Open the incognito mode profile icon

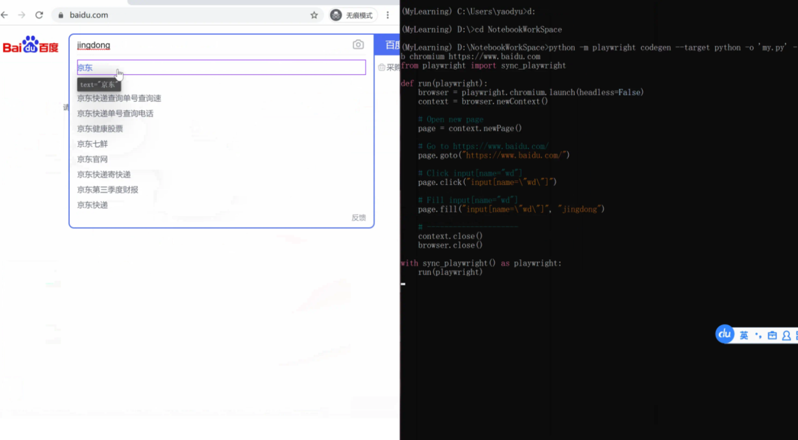pyautogui.click(x=336, y=15)
